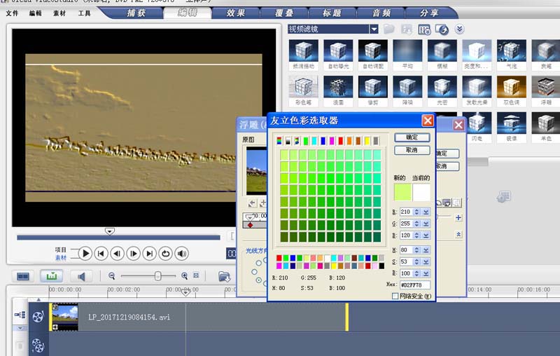This screenshot has height=356, width=560.
Task: Select the 双色调 filter thumbnail
Action: pos(511,90)
